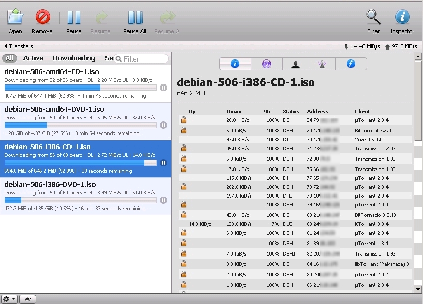Viewport: 423px width, 304px height.
Task: Click the Remove transfer icon
Action: click(42, 18)
